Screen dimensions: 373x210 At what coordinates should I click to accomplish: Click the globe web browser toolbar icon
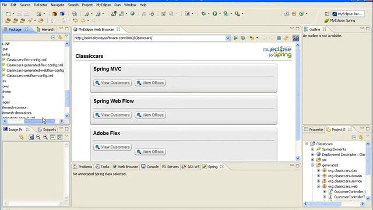(x=132, y=13)
